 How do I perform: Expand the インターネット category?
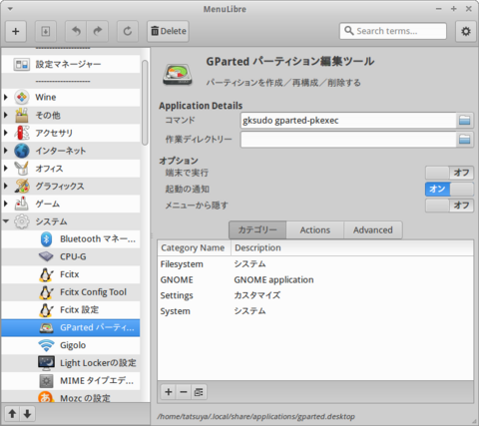click(x=6, y=151)
